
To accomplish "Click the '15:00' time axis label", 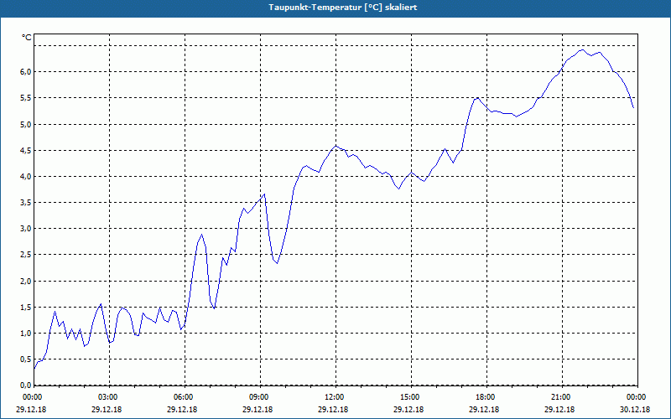I will [x=411, y=397].
